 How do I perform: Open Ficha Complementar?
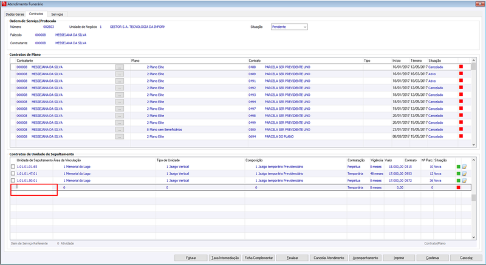click(x=259, y=258)
